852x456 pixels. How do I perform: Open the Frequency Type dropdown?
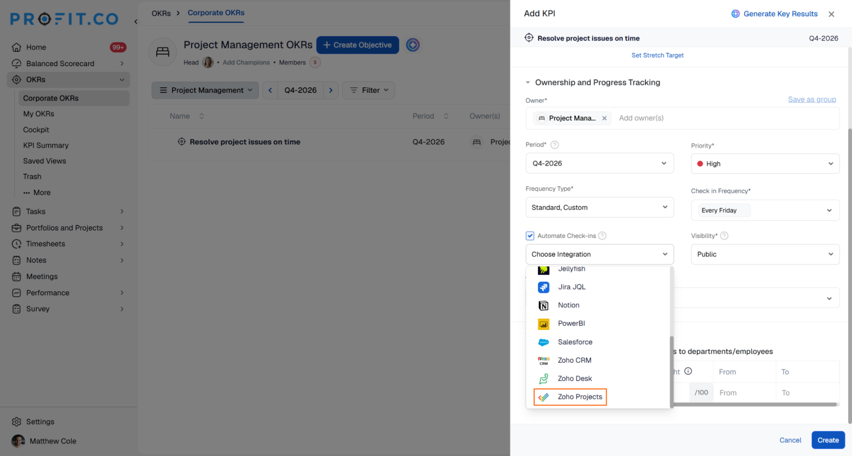600,207
